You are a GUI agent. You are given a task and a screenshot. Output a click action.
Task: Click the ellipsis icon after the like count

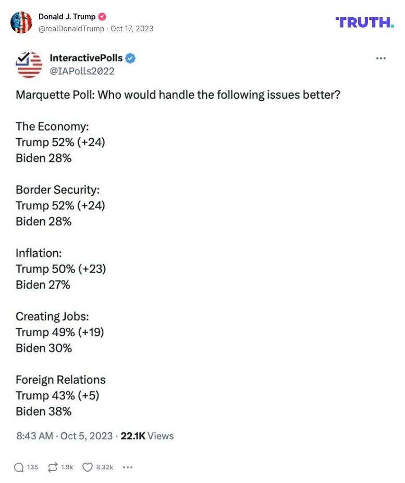pos(127,467)
